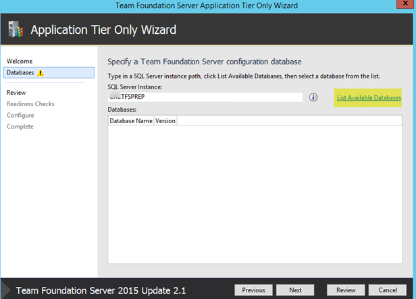Image resolution: width=416 pixels, height=299 pixels.
Task: Click List Available Databases link
Action: 369,98
